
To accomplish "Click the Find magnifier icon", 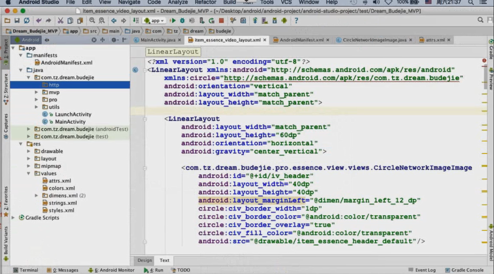I will coord(92,21).
